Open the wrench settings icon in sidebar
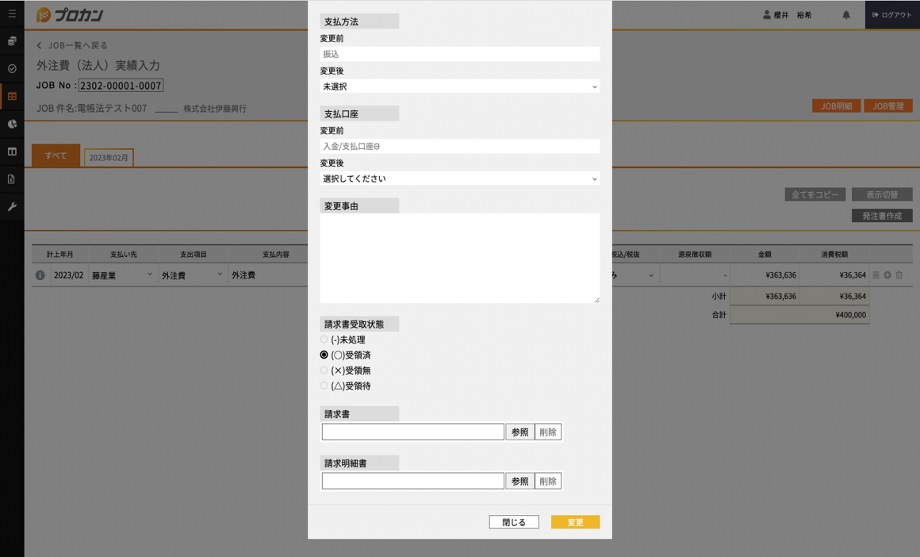The image size is (920, 557). [12, 207]
